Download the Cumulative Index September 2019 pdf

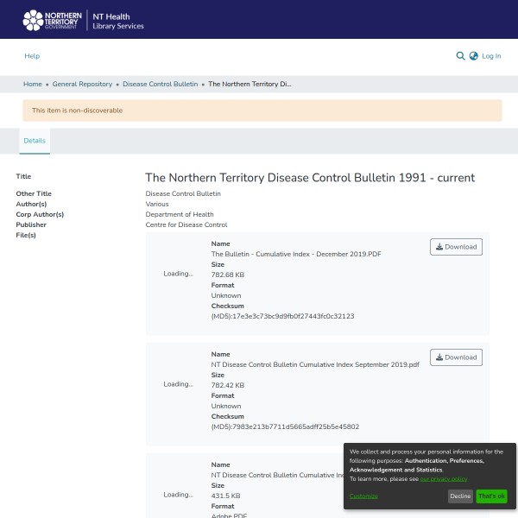point(456,357)
